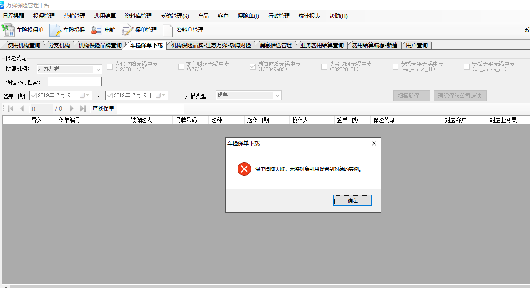
Task: Click the 资料单管理 blank page icon
Action: click(x=168, y=30)
